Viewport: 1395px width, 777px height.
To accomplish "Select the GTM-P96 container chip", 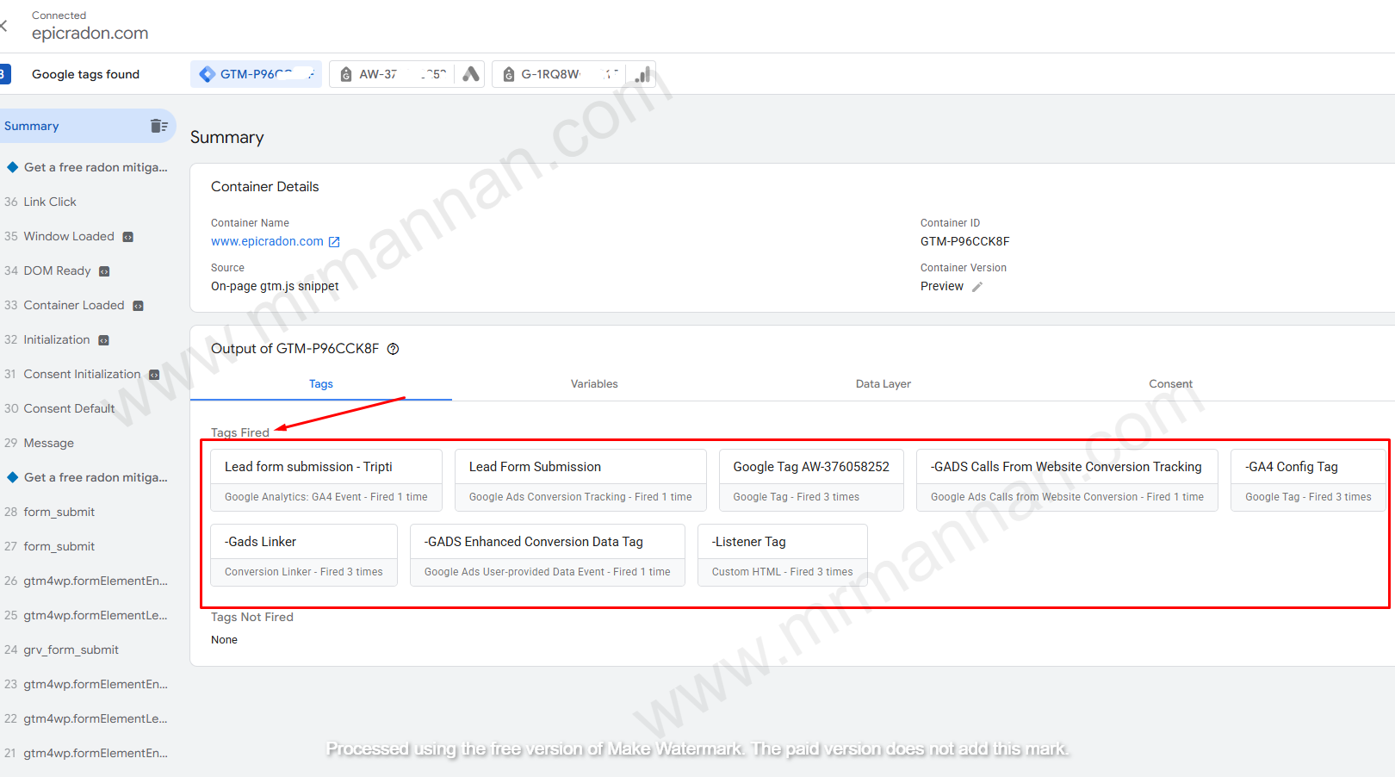I will (256, 74).
